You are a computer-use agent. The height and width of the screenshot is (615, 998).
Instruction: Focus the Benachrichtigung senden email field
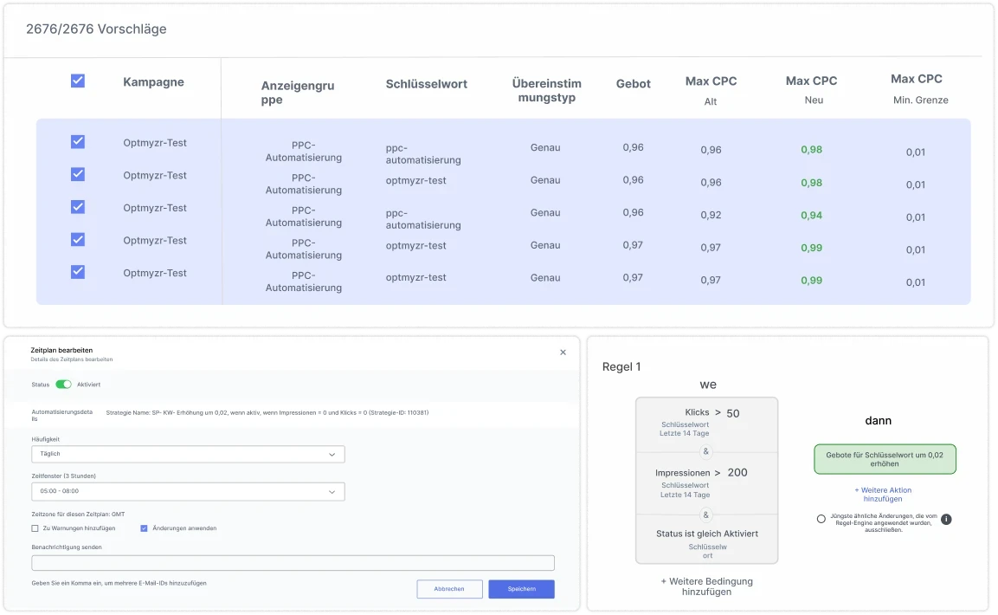[x=293, y=563]
